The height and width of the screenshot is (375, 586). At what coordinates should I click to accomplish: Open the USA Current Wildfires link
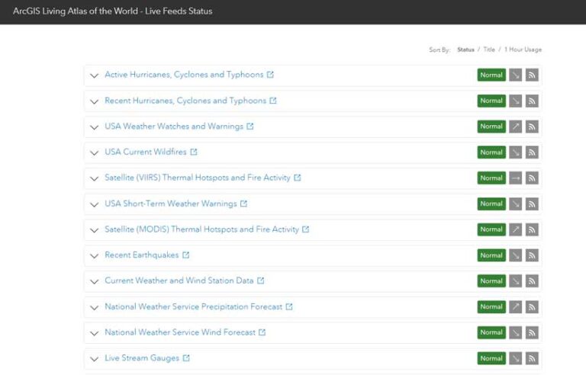(x=146, y=152)
